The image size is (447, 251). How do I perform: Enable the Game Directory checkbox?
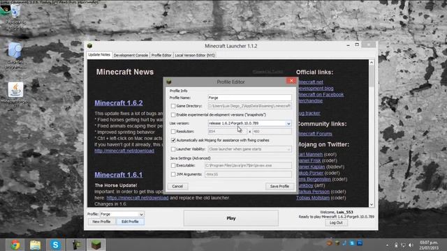point(173,106)
